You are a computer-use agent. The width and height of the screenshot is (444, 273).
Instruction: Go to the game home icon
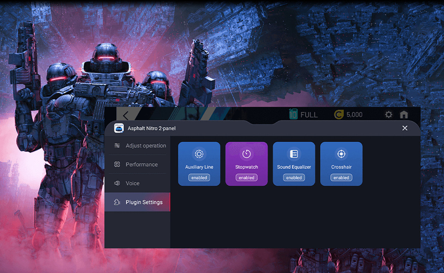pos(404,114)
